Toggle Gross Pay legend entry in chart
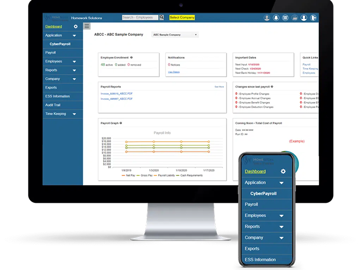This screenshot has width=361, height=270. click(x=145, y=175)
